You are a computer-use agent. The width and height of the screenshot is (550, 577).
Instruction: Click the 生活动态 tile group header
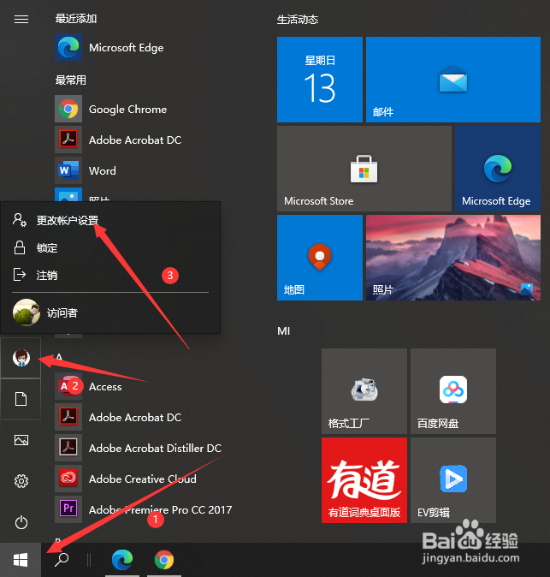click(298, 20)
